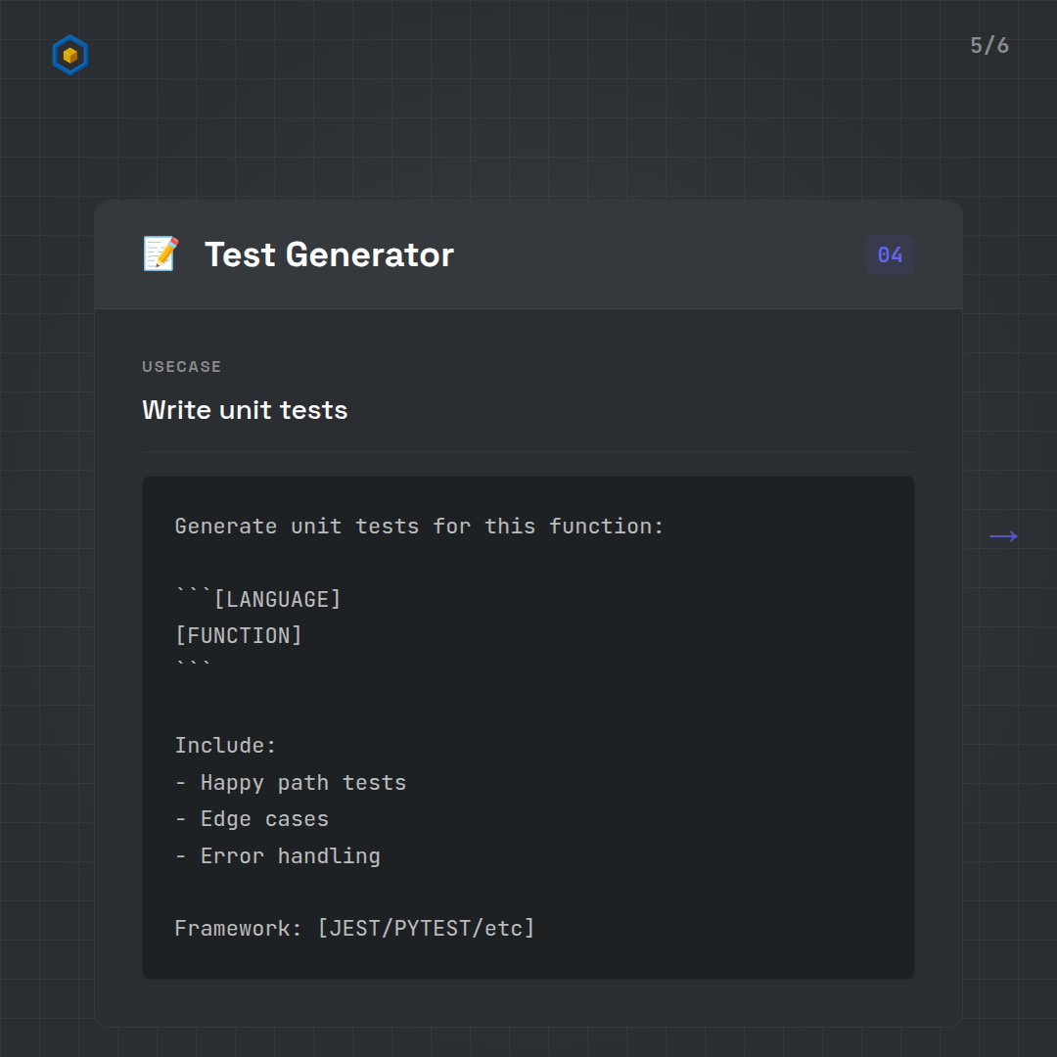Screen dimensions: 1057x1057
Task: Click the divider line under Write unit tests
Action: coord(528,452)
